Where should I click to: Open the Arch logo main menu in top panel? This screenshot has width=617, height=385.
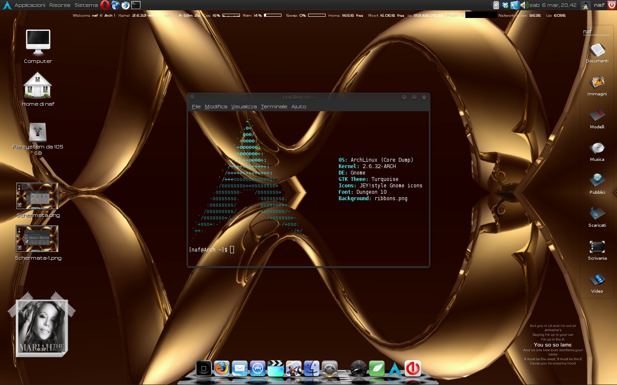7,5
